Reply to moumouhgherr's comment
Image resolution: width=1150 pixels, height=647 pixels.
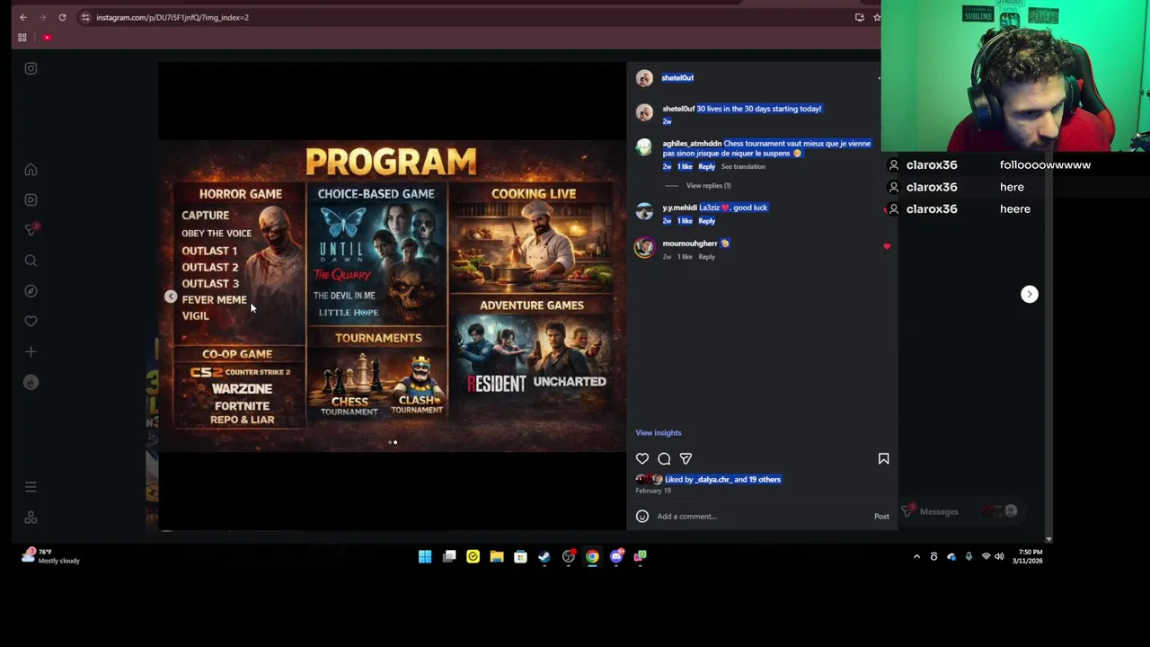point(707,257)
